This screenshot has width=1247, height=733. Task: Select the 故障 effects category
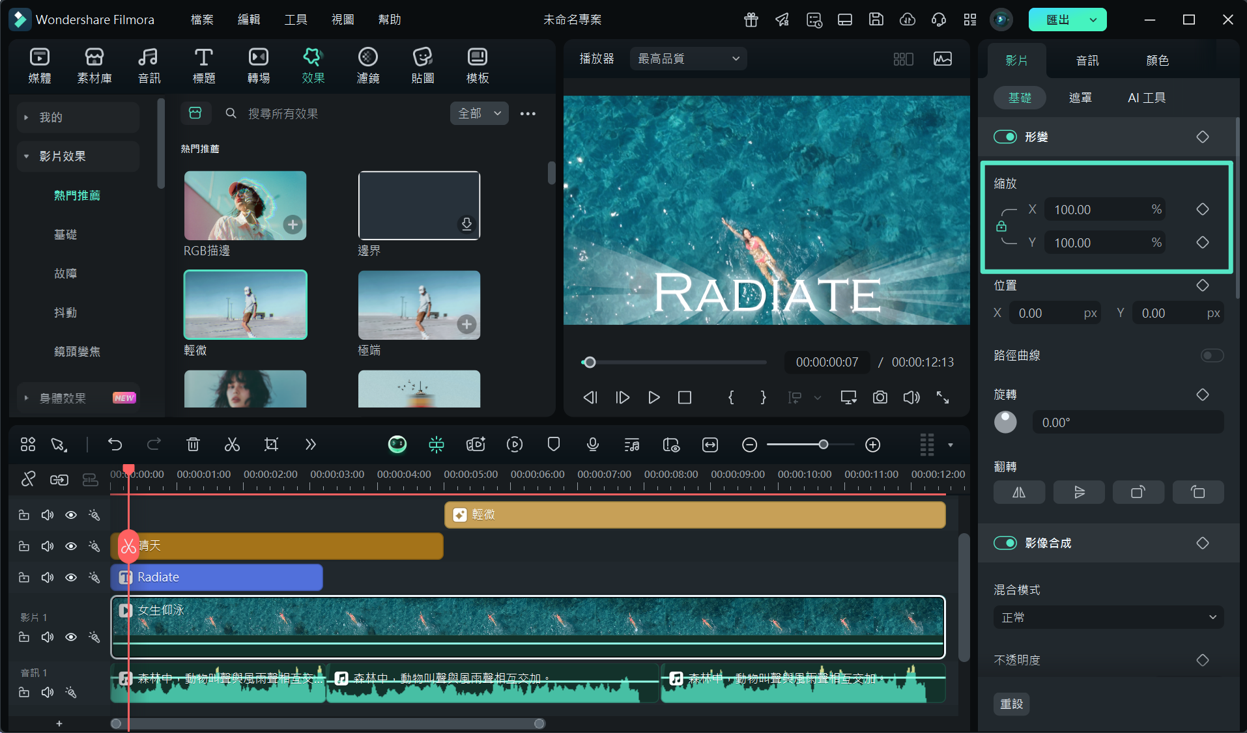point(65,273)
